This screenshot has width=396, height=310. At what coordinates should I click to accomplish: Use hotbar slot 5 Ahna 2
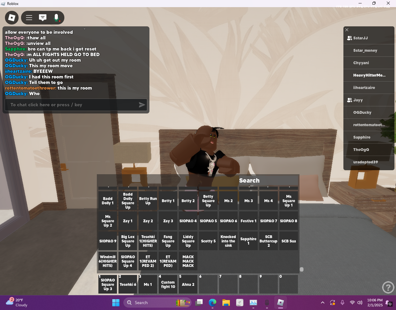[x=188, y=284]
